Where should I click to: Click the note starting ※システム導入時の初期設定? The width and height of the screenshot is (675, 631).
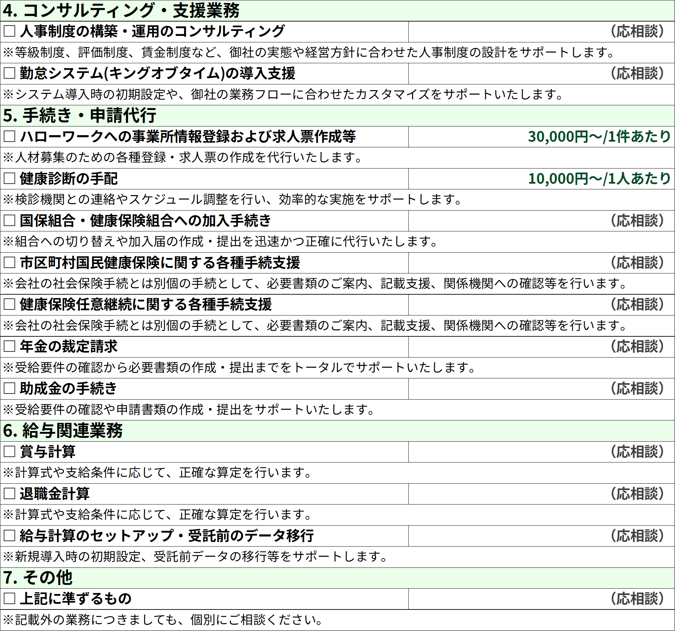[x=283, y=94]
